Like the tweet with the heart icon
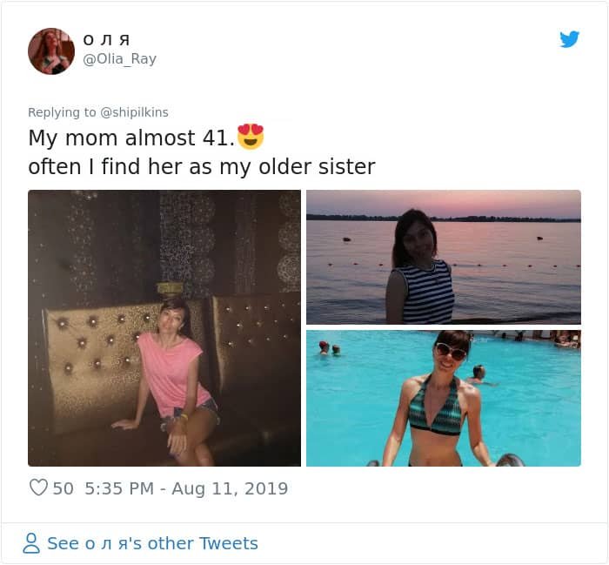Viewport: 609px width, 565px height. (38, 488)
